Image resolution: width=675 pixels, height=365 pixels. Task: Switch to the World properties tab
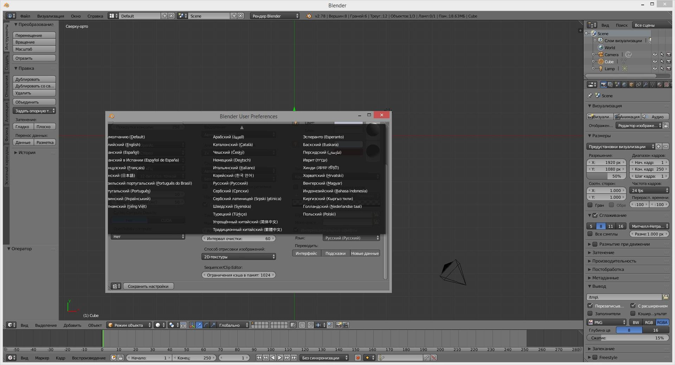click(x=624, y=85)
